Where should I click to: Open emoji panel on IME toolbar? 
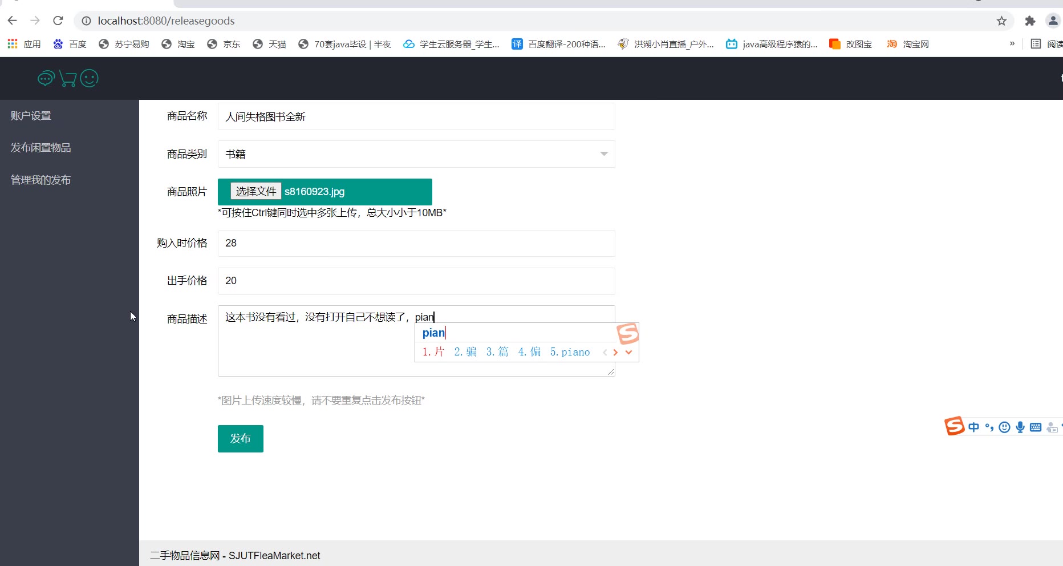[1005, 427]
